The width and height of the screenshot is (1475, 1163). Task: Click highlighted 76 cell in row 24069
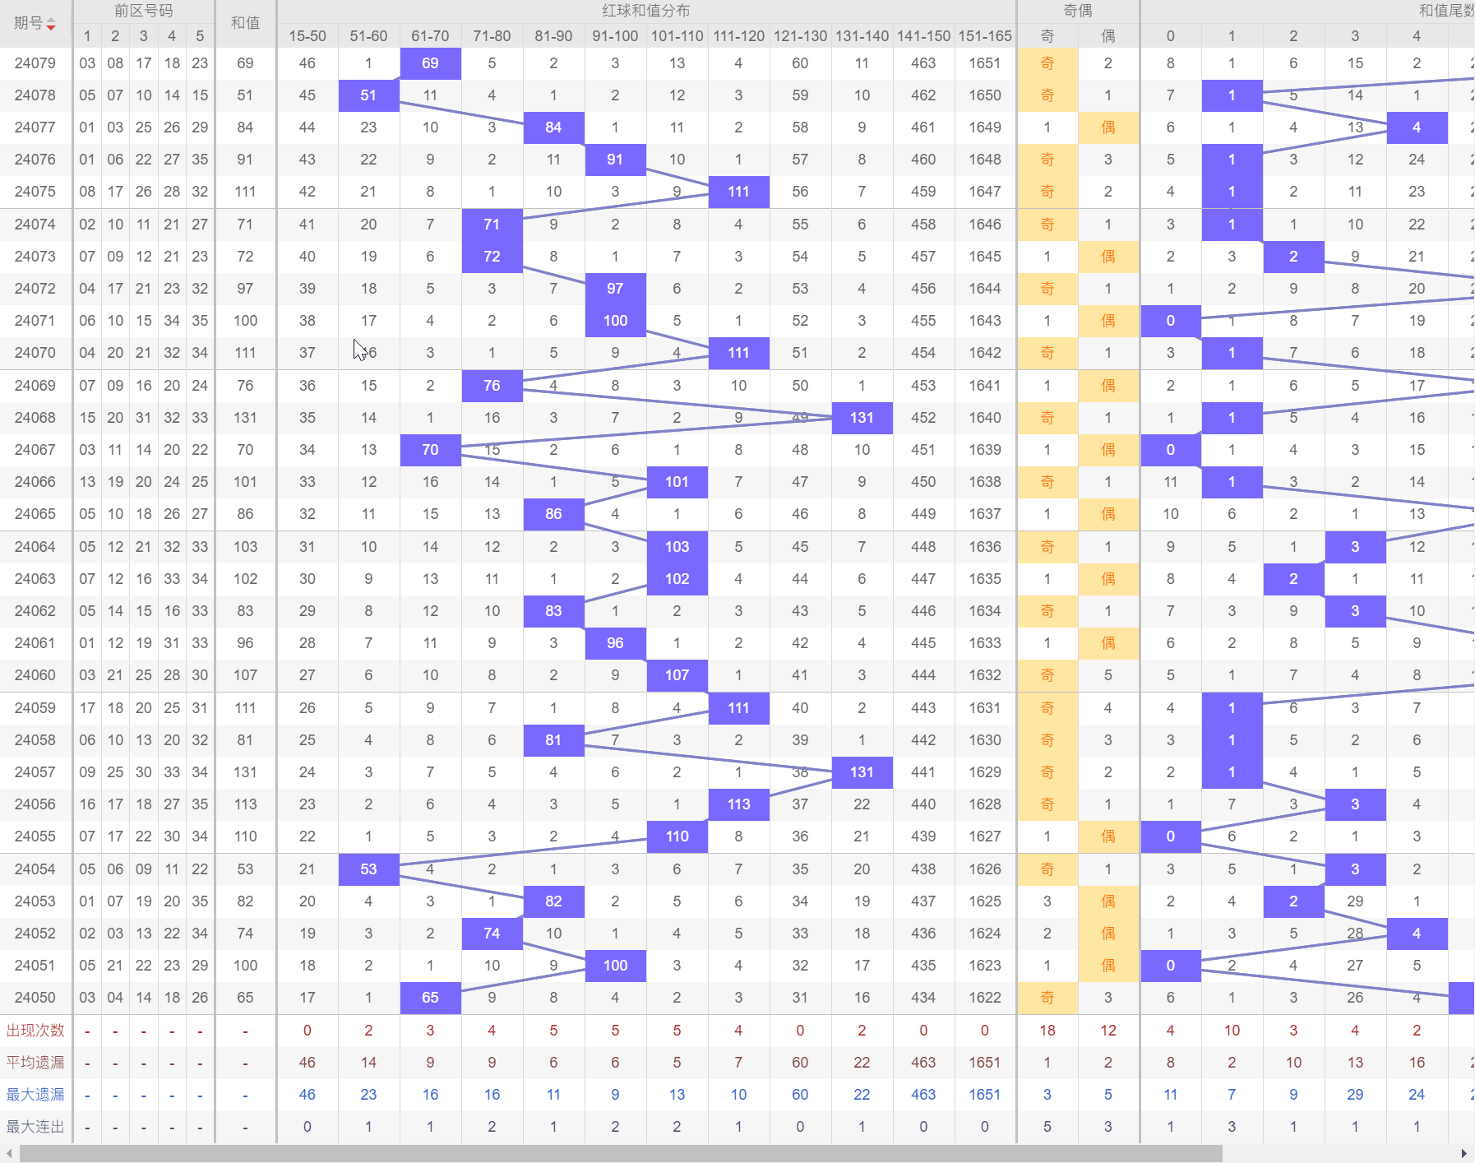(492, 386)
